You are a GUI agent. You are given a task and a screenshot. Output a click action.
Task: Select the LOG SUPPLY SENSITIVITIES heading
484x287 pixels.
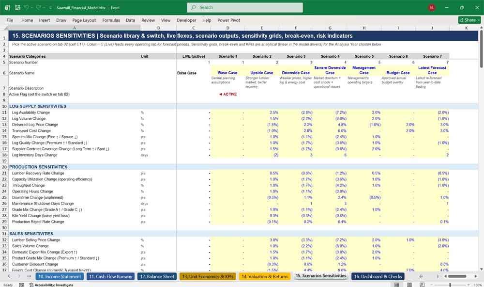[x=38, y=106]
